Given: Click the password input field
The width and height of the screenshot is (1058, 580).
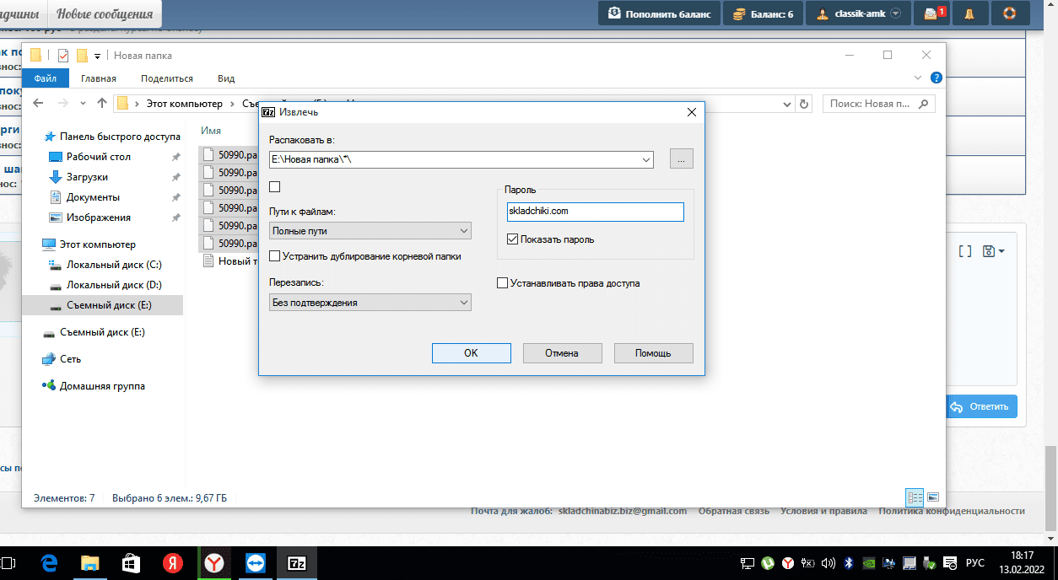Looking at the screenshot, I should click(594, 212).
